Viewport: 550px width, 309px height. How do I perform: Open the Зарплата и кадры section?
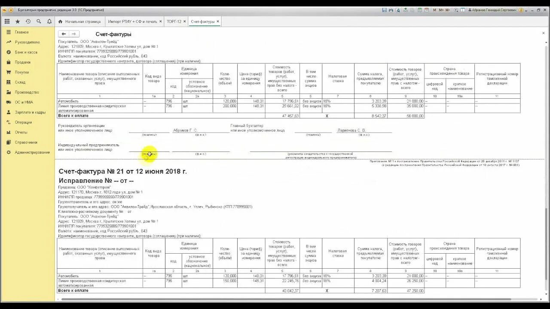click(x=30, y=112)
